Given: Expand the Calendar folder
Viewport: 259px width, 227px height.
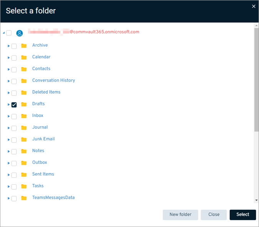Looking at the screenshot, I should click(x=8, y=58).
